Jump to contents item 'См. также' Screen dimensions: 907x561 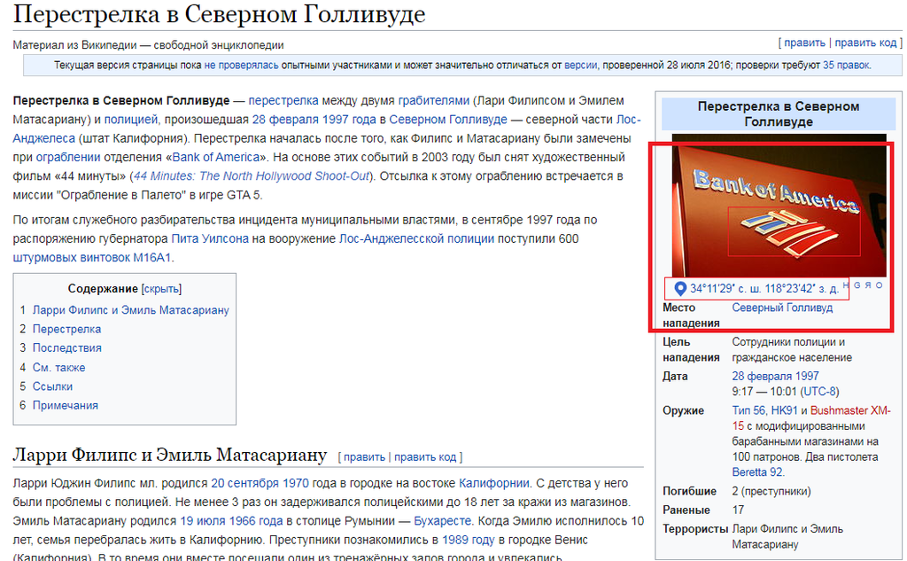[58, 367]
